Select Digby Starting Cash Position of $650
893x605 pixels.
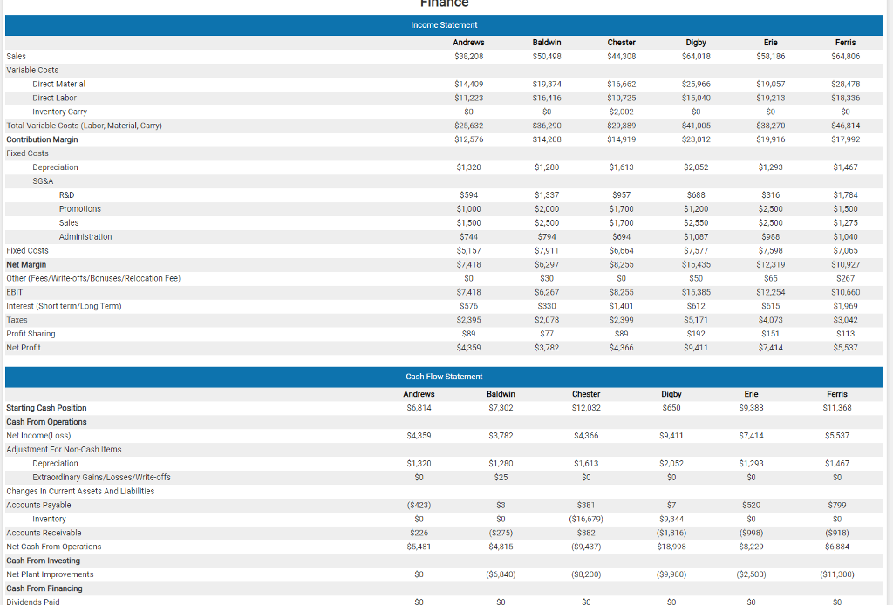671,407
